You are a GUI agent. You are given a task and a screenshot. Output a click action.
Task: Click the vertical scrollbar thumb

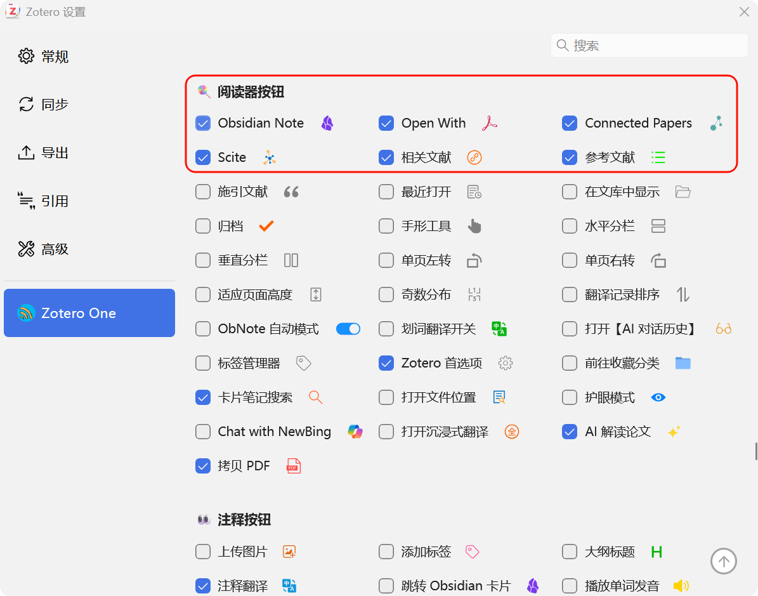point(755,451)
